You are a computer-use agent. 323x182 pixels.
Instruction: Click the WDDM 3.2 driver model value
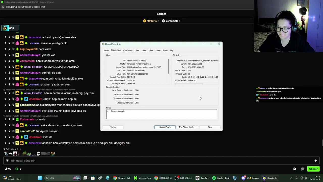pos(192,80)
